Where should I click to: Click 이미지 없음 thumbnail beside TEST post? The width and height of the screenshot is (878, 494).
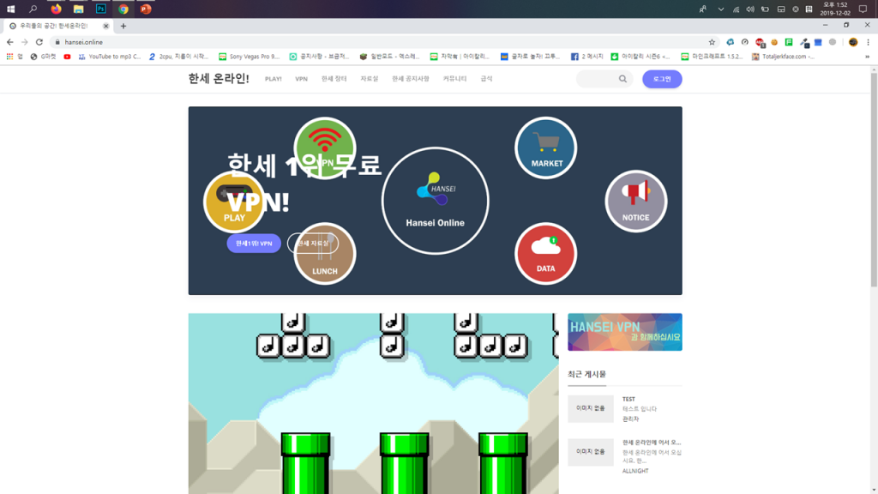click(x=590, y=408)
